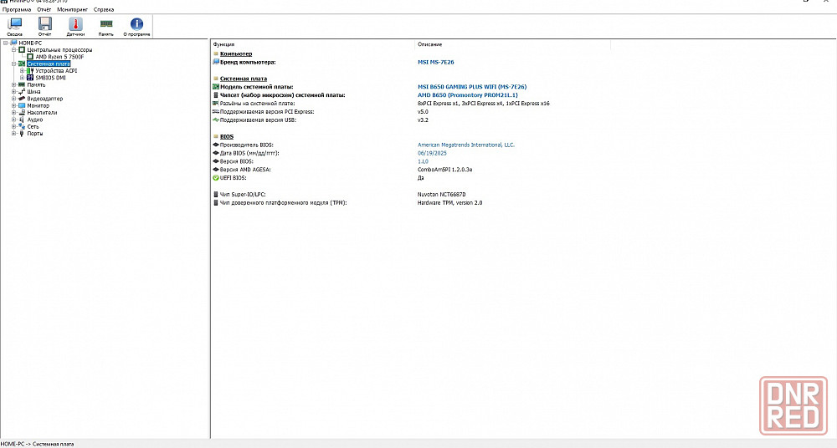Image resolution: width=837 pixels, height=448 pixels.
Task: Click the status bar path HOME-PC -> Системная плата
Action: pyautogui.click(x=38, y=444)
